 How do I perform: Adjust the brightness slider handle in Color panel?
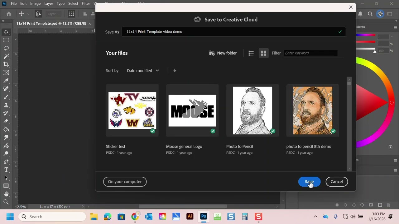[x=375, y=52]
